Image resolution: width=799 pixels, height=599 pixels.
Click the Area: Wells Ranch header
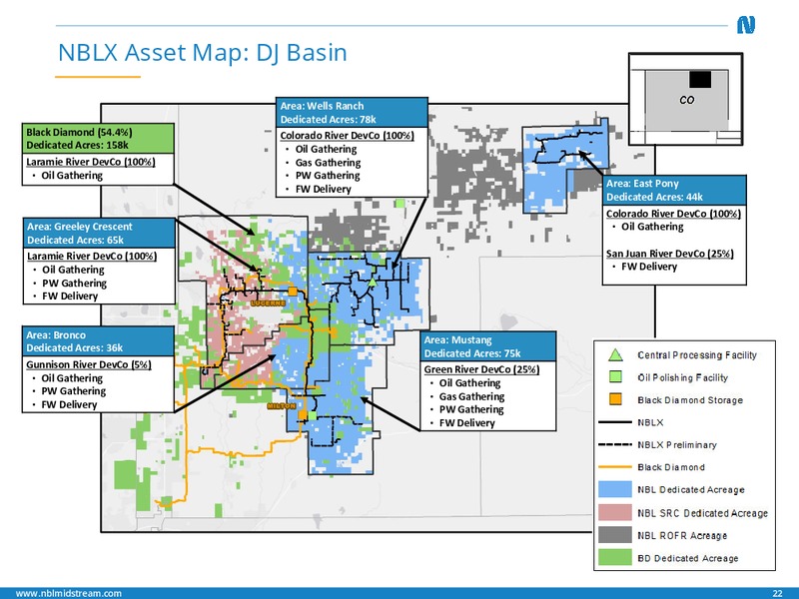352,112
